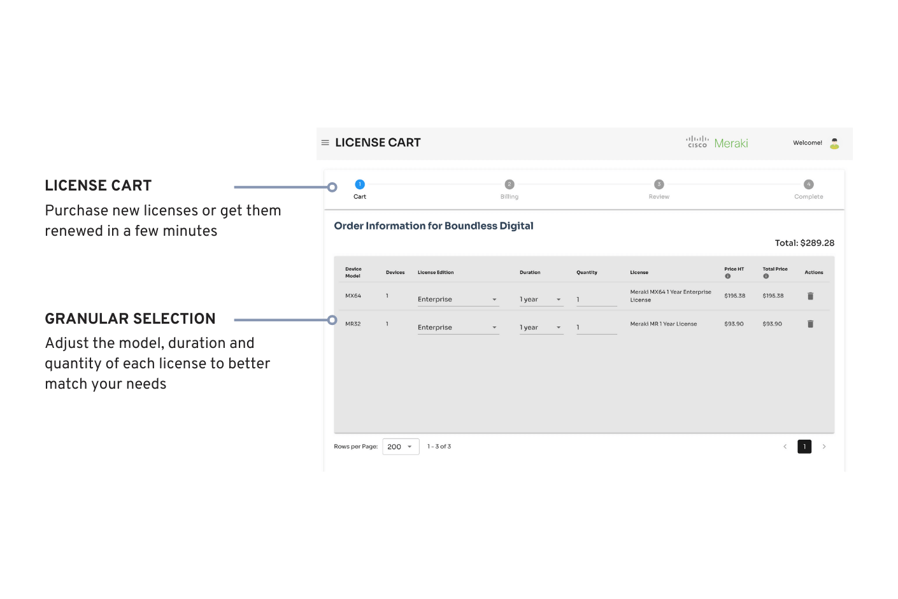Screen dimensions: 898x599
Task: View the Price HT info tooltip icon
Action: (728, 277)
